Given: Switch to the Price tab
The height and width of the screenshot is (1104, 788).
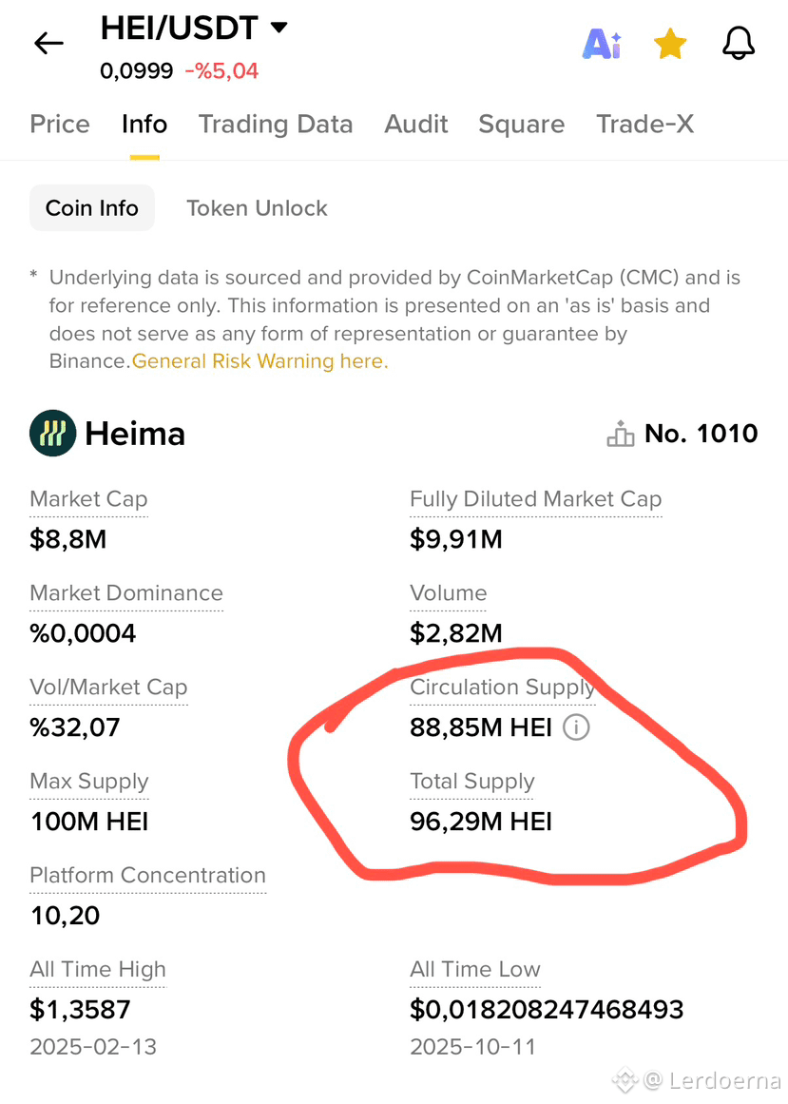Looking at the screenshot, I should pos(60,124).
